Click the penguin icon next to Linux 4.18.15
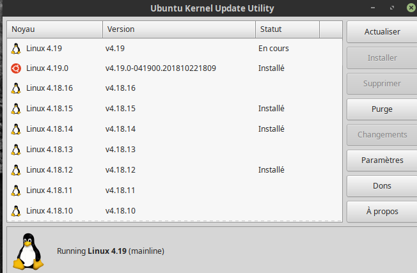Screen dimensions: 417x273 (17, 109)
